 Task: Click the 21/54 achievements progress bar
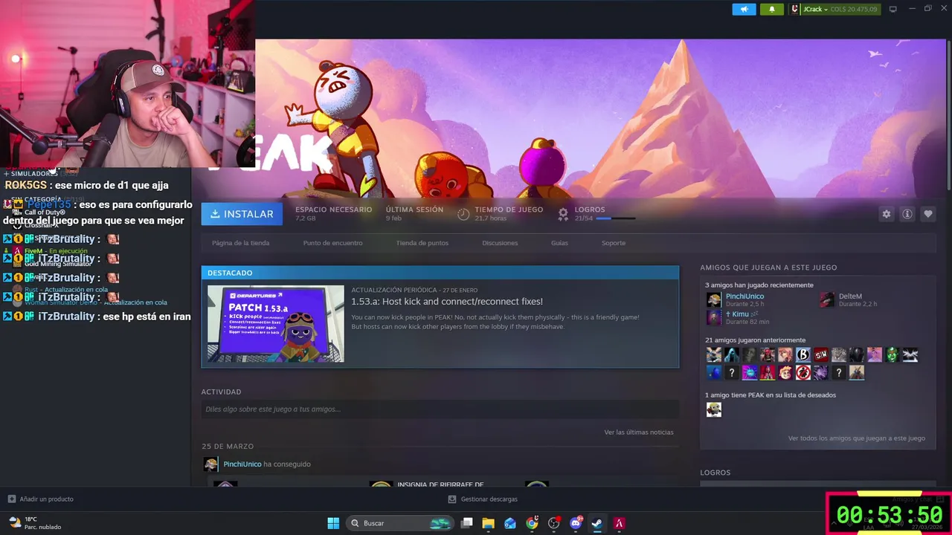tap(616, 218)
